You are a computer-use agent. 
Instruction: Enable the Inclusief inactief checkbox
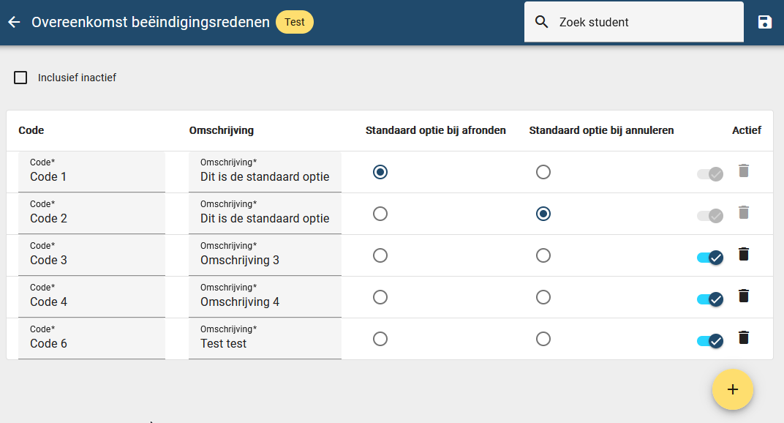(x=20, y=78)
